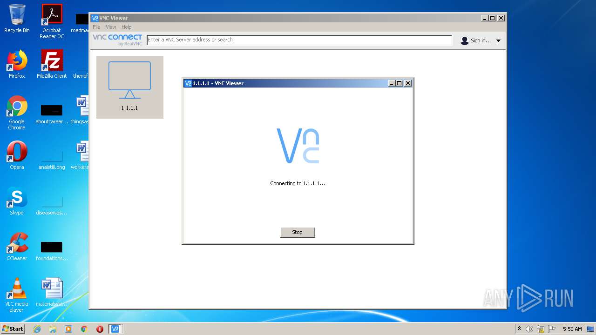The image size is (596, 335).
Task: Maximize the main VNC Viewer window
Action: (493, 18)
